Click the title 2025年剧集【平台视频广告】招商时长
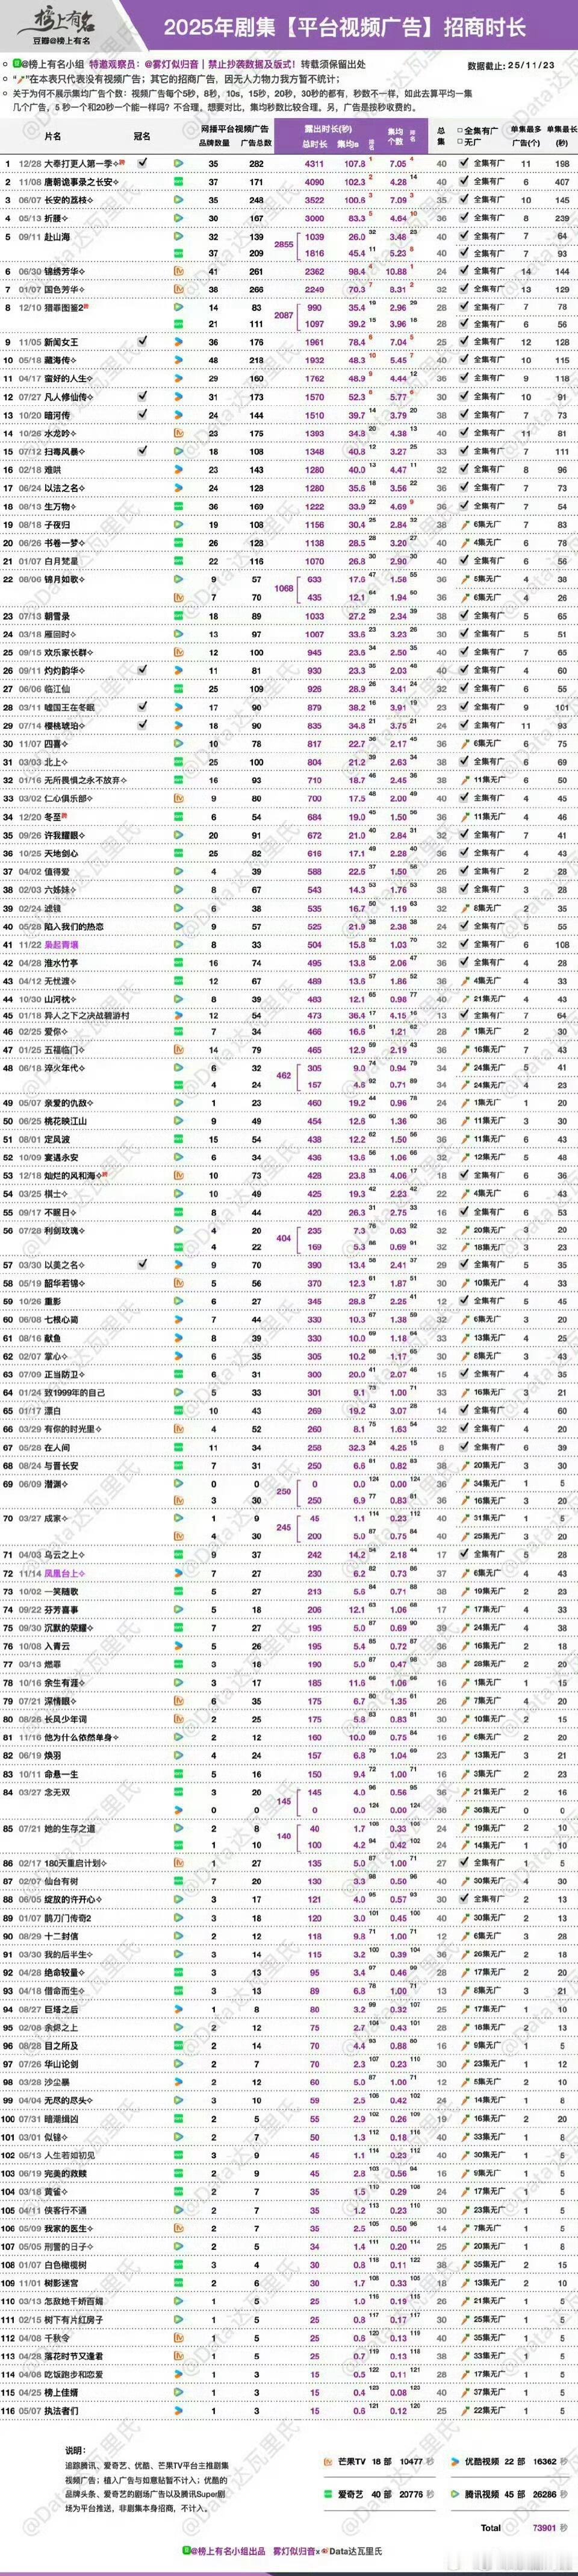This screenshot has height=2576, width=578. pos(346,28)
